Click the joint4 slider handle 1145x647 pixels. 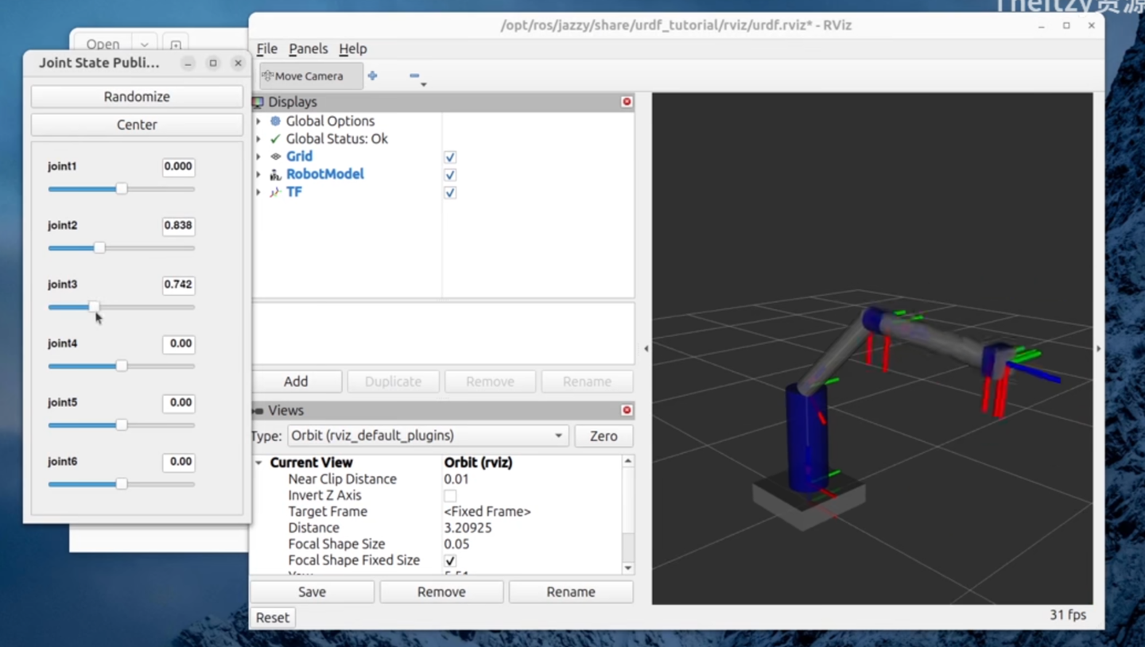coord(122,366)
